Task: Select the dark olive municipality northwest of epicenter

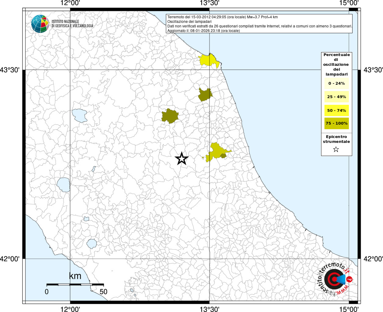Action: tap(170, 116)
